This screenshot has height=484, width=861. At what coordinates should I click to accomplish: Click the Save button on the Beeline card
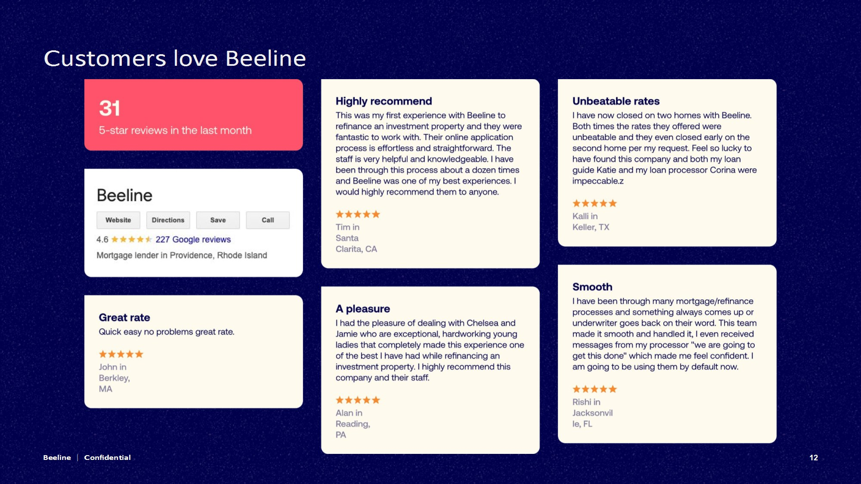[218, 220]
